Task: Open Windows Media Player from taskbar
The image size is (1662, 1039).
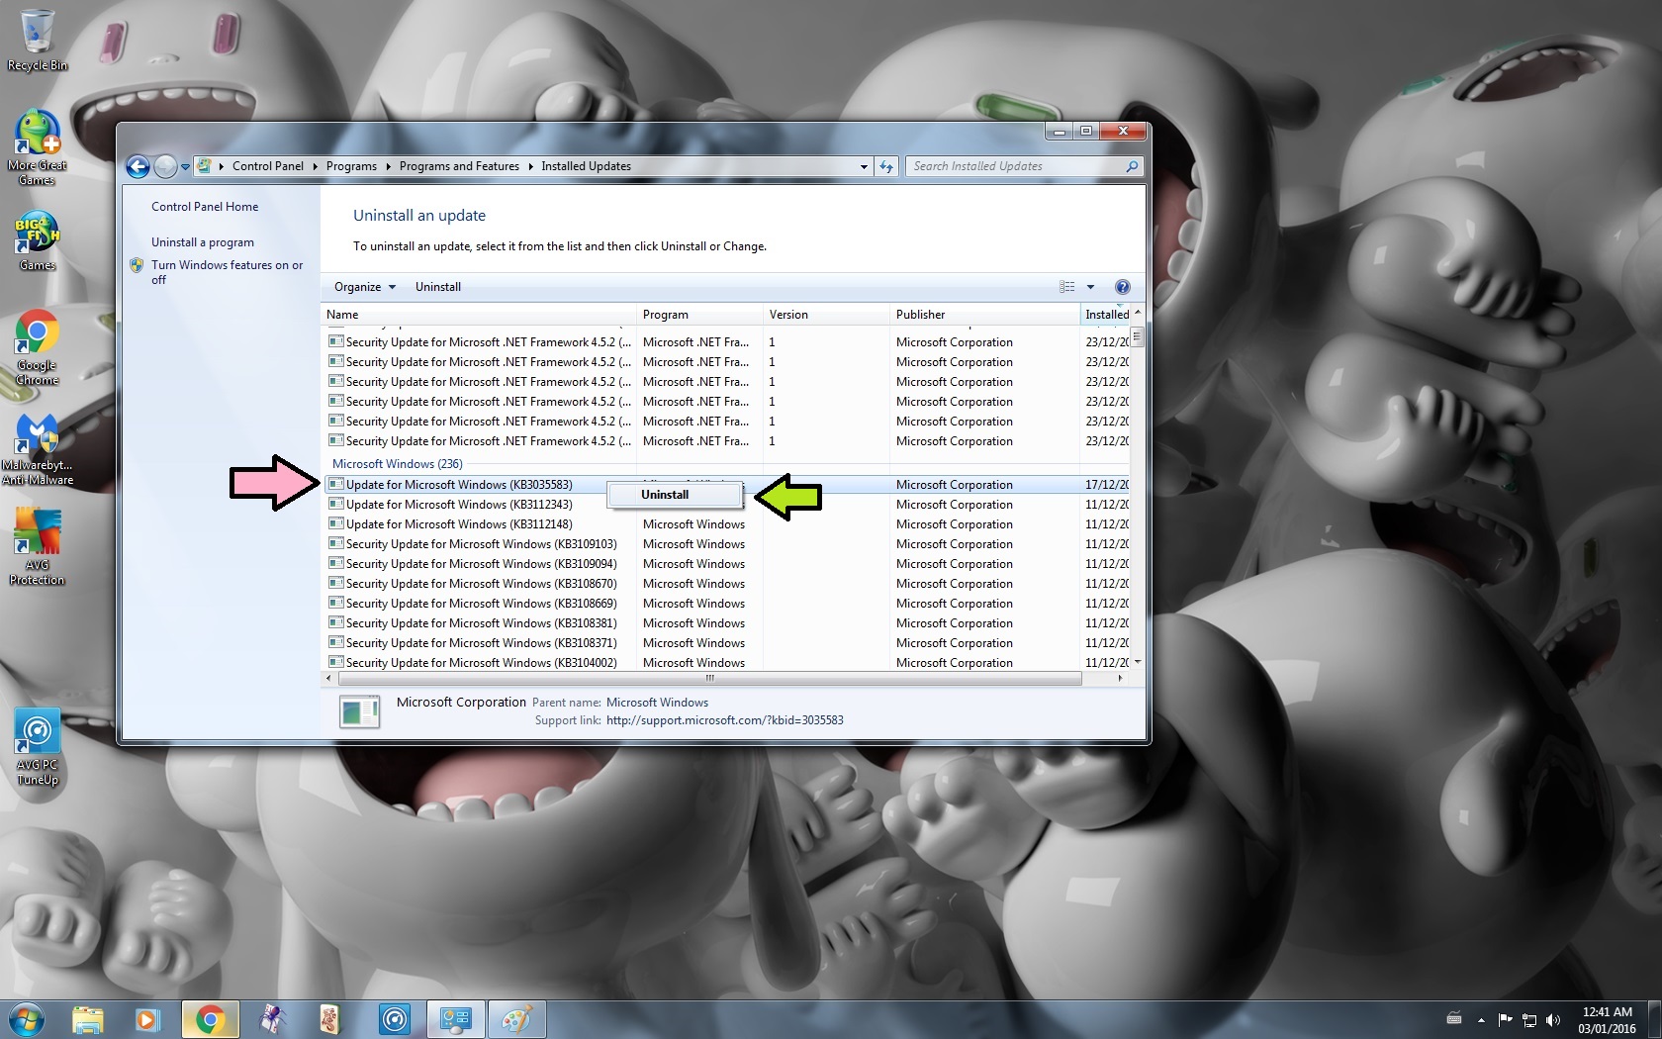Action: (x=146, y=1019)
